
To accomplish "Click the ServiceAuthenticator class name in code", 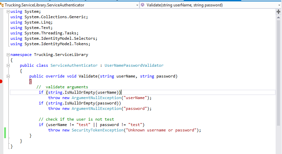I will 74,65.
